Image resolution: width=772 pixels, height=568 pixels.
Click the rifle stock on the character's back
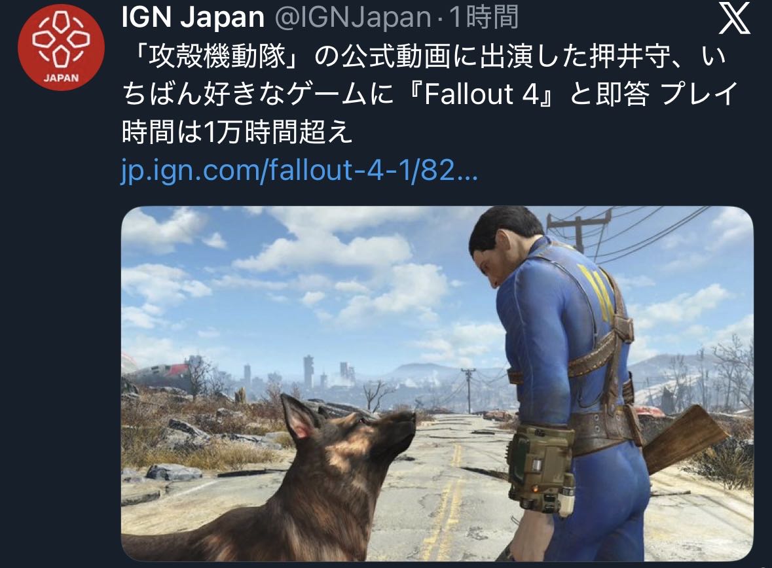click(x=687, y=438)
